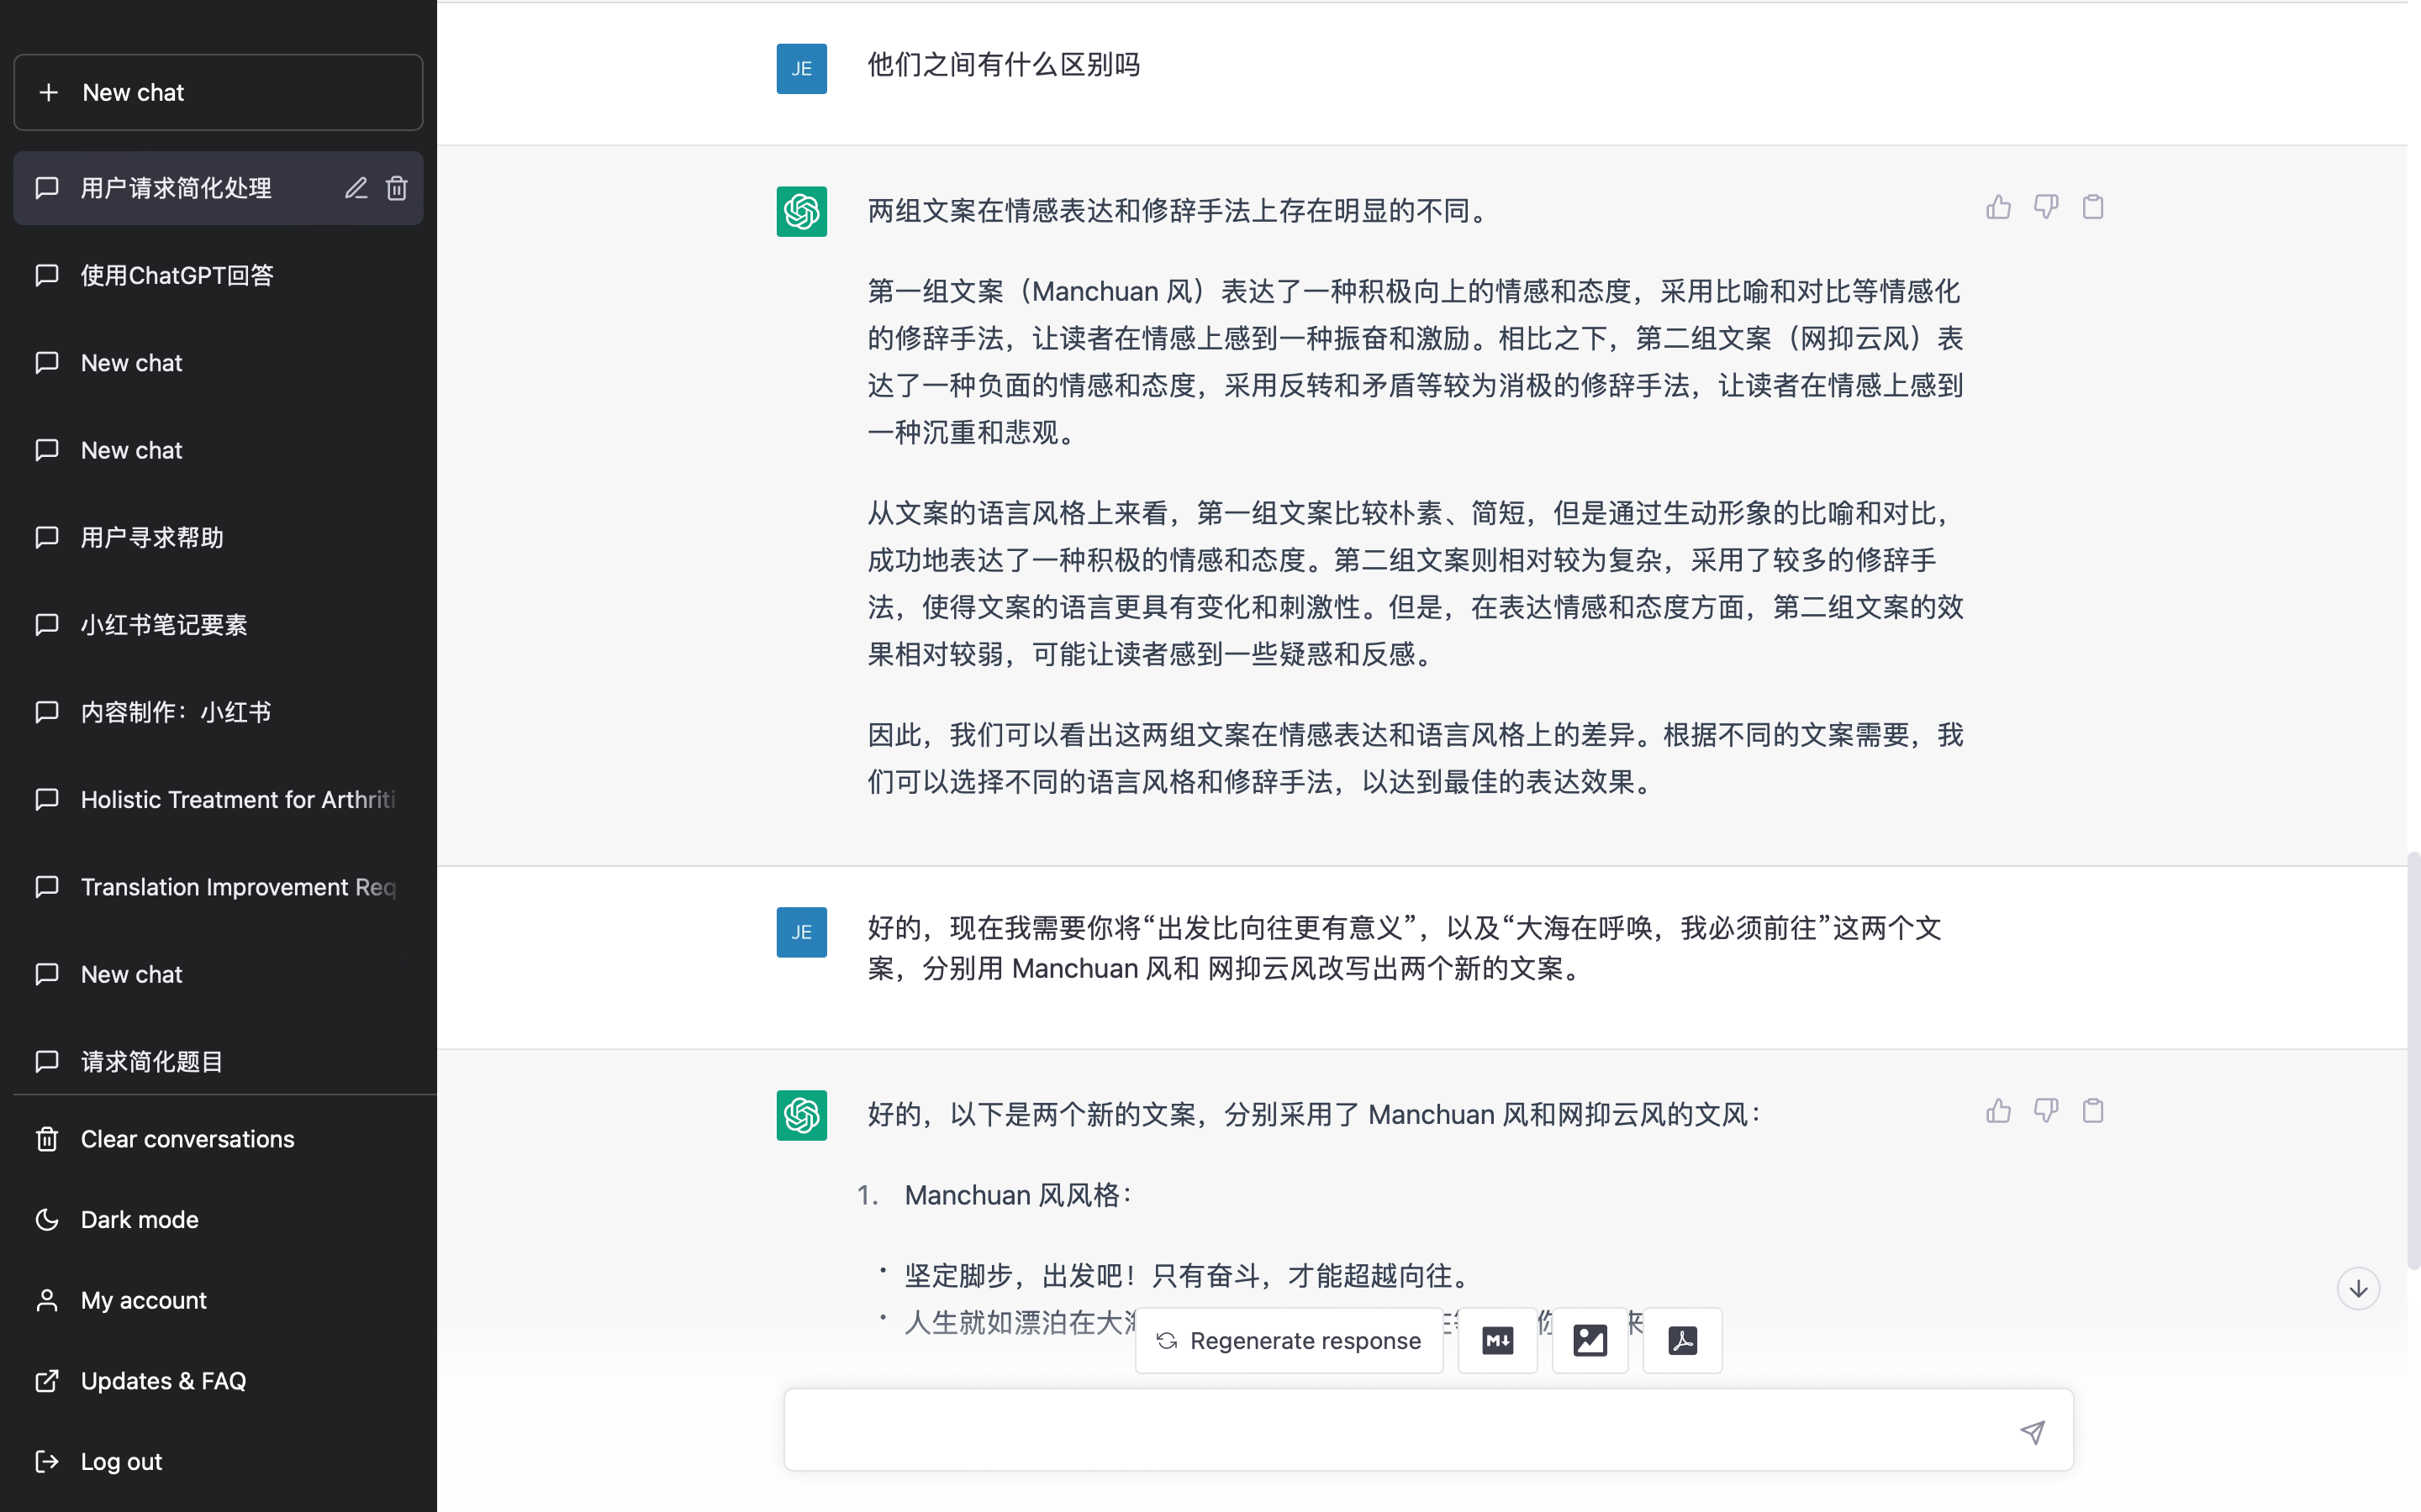Copy the 好的，以下是两个新的文案 response
2421x1512 pixels.
point(2093,1111)
